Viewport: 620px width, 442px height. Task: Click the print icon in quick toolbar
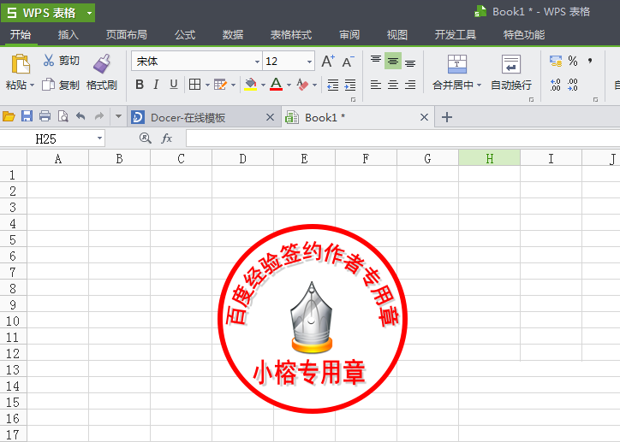[x=45, y=116]
